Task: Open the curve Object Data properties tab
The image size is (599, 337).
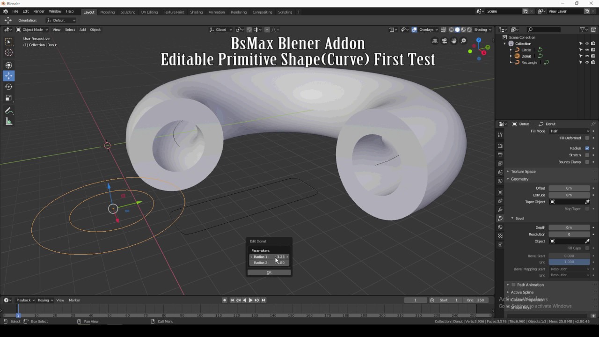Action: [500, 219]
